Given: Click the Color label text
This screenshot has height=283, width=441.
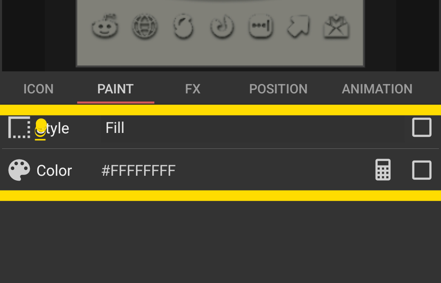Looking at the screenshot, I should tap(54, 170).
